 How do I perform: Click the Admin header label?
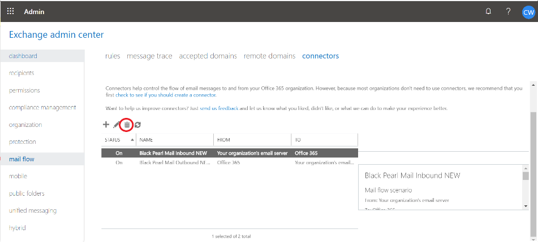point(34,12)
